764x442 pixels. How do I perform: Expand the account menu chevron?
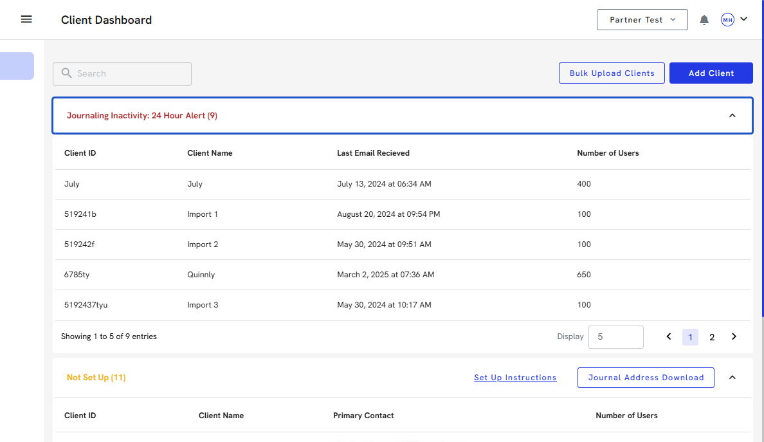pyautogui.click(x=744, y=19)
